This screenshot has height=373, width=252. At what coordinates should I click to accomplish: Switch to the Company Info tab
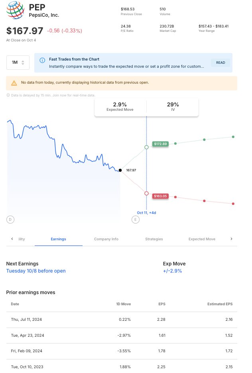(106, 239)
